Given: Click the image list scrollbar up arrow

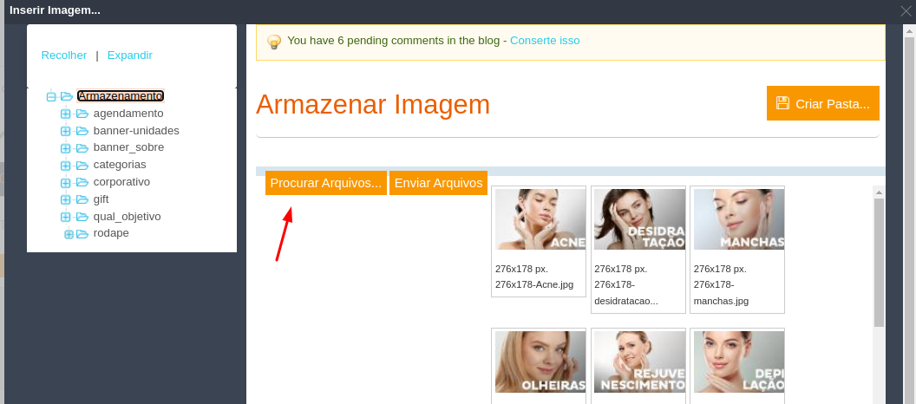Looking at the screenshot, I should [880, 192].
